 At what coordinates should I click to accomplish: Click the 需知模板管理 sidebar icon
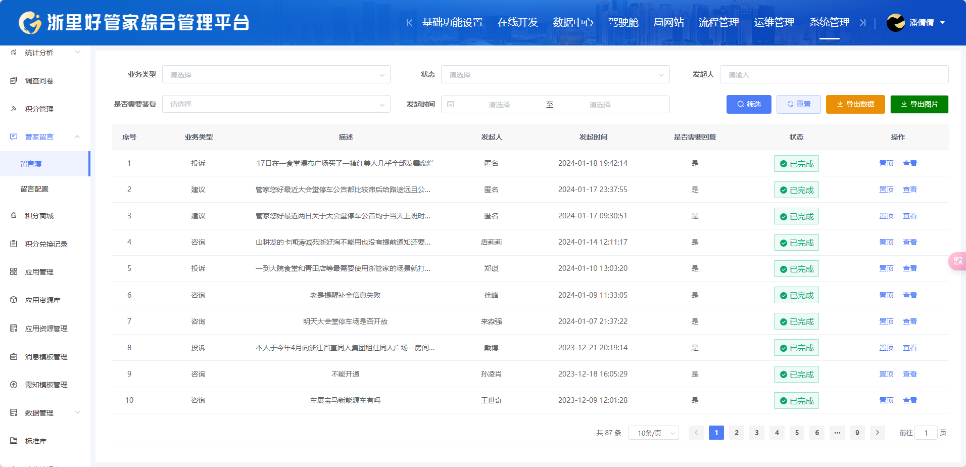tap(14, 384)
